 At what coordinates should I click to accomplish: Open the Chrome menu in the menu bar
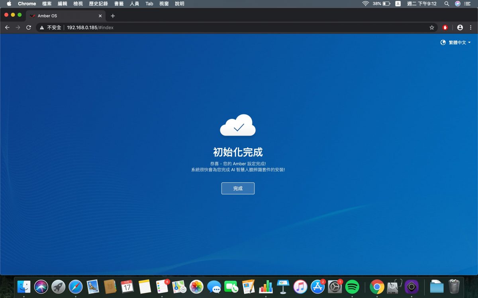tap(27, 4)
